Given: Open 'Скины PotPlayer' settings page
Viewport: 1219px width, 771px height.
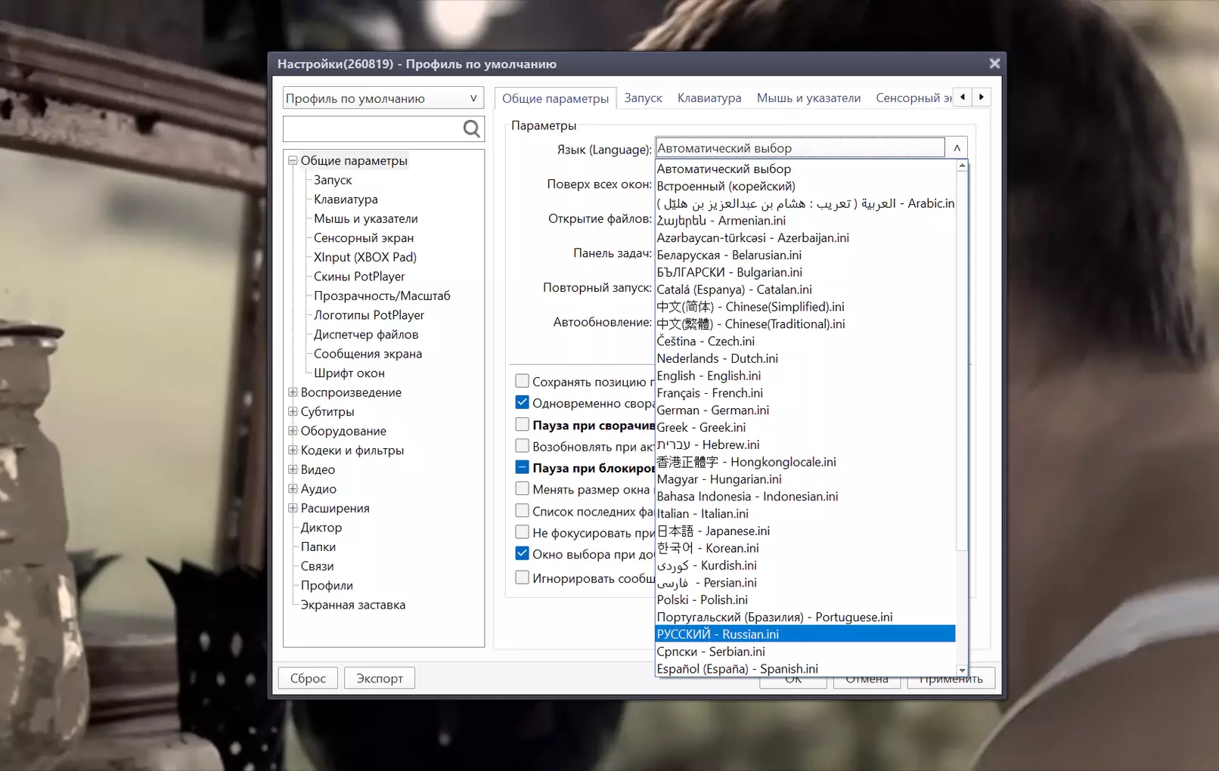Looking at the screenshot, I should coord(359,277).
